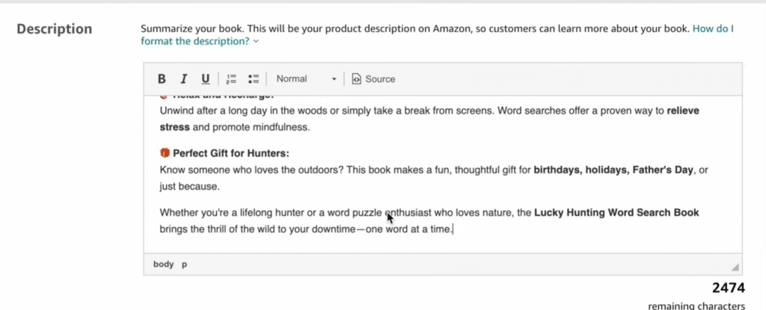Click the 'Perfect Gift for Hunters:' heading
Image resolution: width=766 pixels, height=310 pixels.
[230, 154]
